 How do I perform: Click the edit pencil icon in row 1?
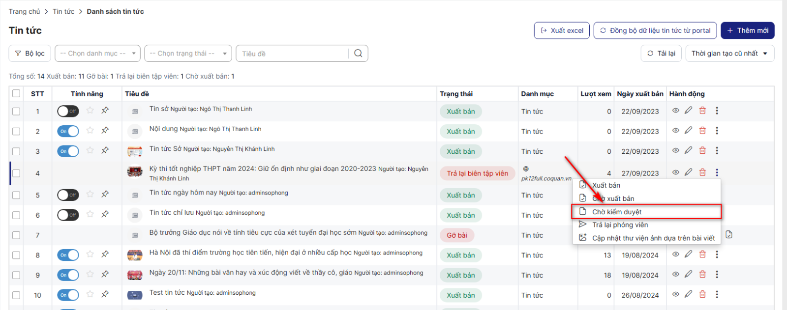point(688,111)
